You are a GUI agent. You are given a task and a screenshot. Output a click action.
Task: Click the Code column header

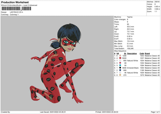click(142, 54)
